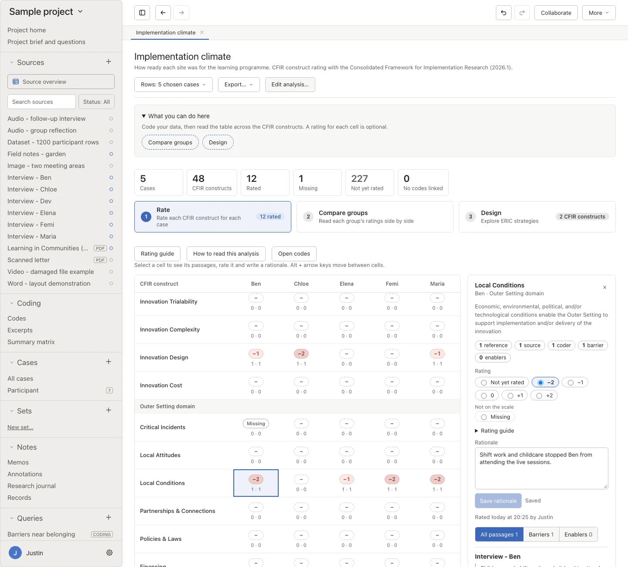Collapse the Queries section
The height and width of the screenshot is (567, 628).
[12, 518]
